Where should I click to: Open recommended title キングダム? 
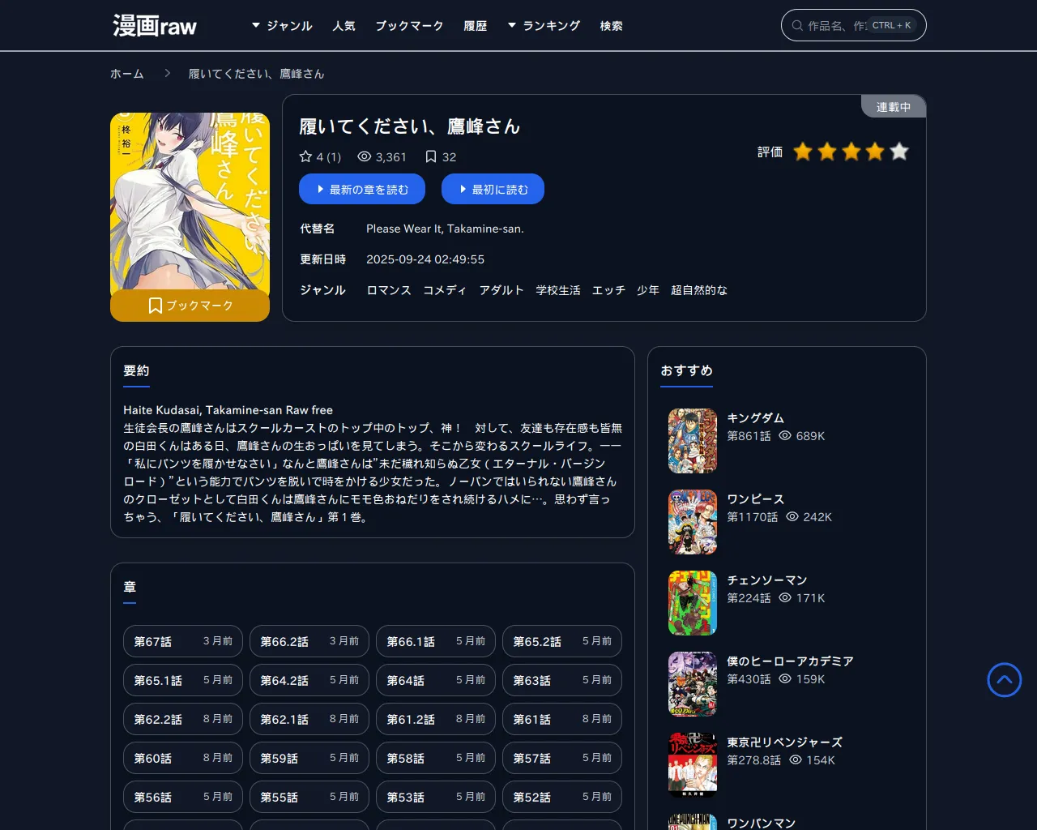point(755,417)
